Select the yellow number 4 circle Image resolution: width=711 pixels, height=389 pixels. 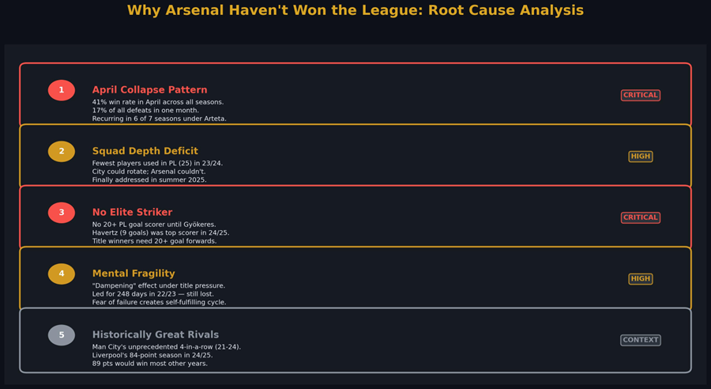coord(62,274)
